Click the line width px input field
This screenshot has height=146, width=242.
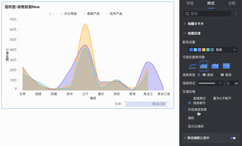[233, 83]
